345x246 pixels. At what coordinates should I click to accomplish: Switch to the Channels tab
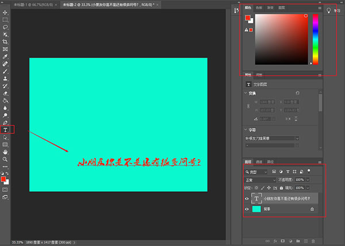pos(259,162)
